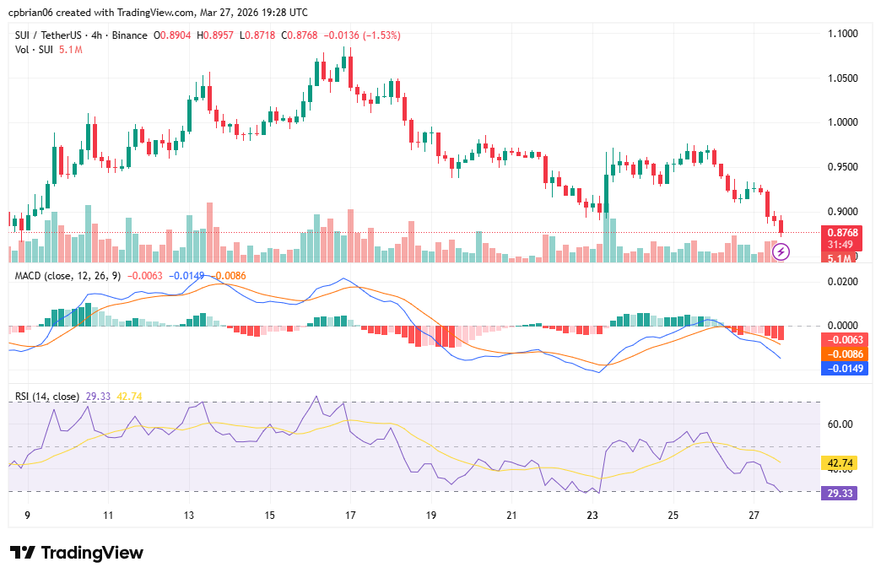This screenshot has width=881, height=578.
Task: Click the orange −0.0086 signal line label
Action: pos(845,355)
